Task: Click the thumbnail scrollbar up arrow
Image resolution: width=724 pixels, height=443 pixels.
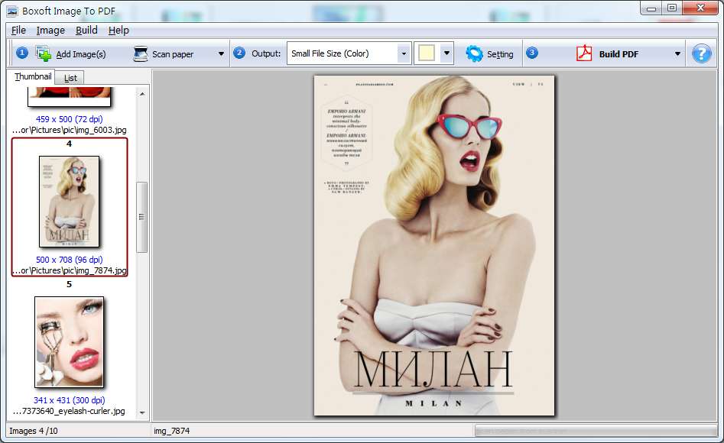Action: pos(142,94)
